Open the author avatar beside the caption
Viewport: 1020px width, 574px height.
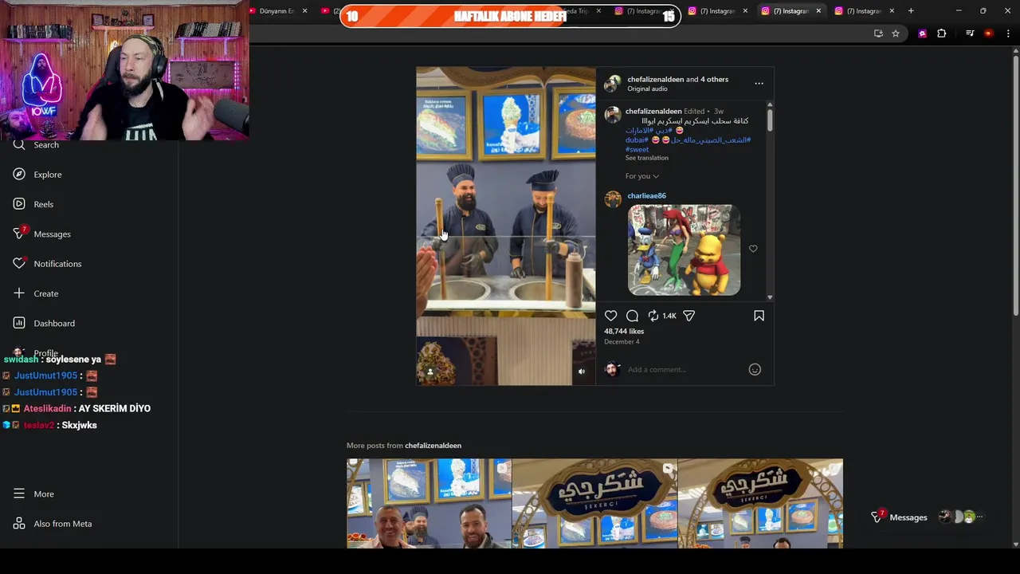coord(612,115)
